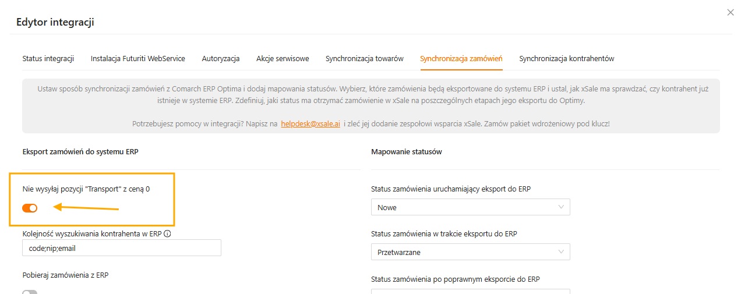Click info icon beside Kolejność wyszukiwania kontrahenta

[167, 234]
